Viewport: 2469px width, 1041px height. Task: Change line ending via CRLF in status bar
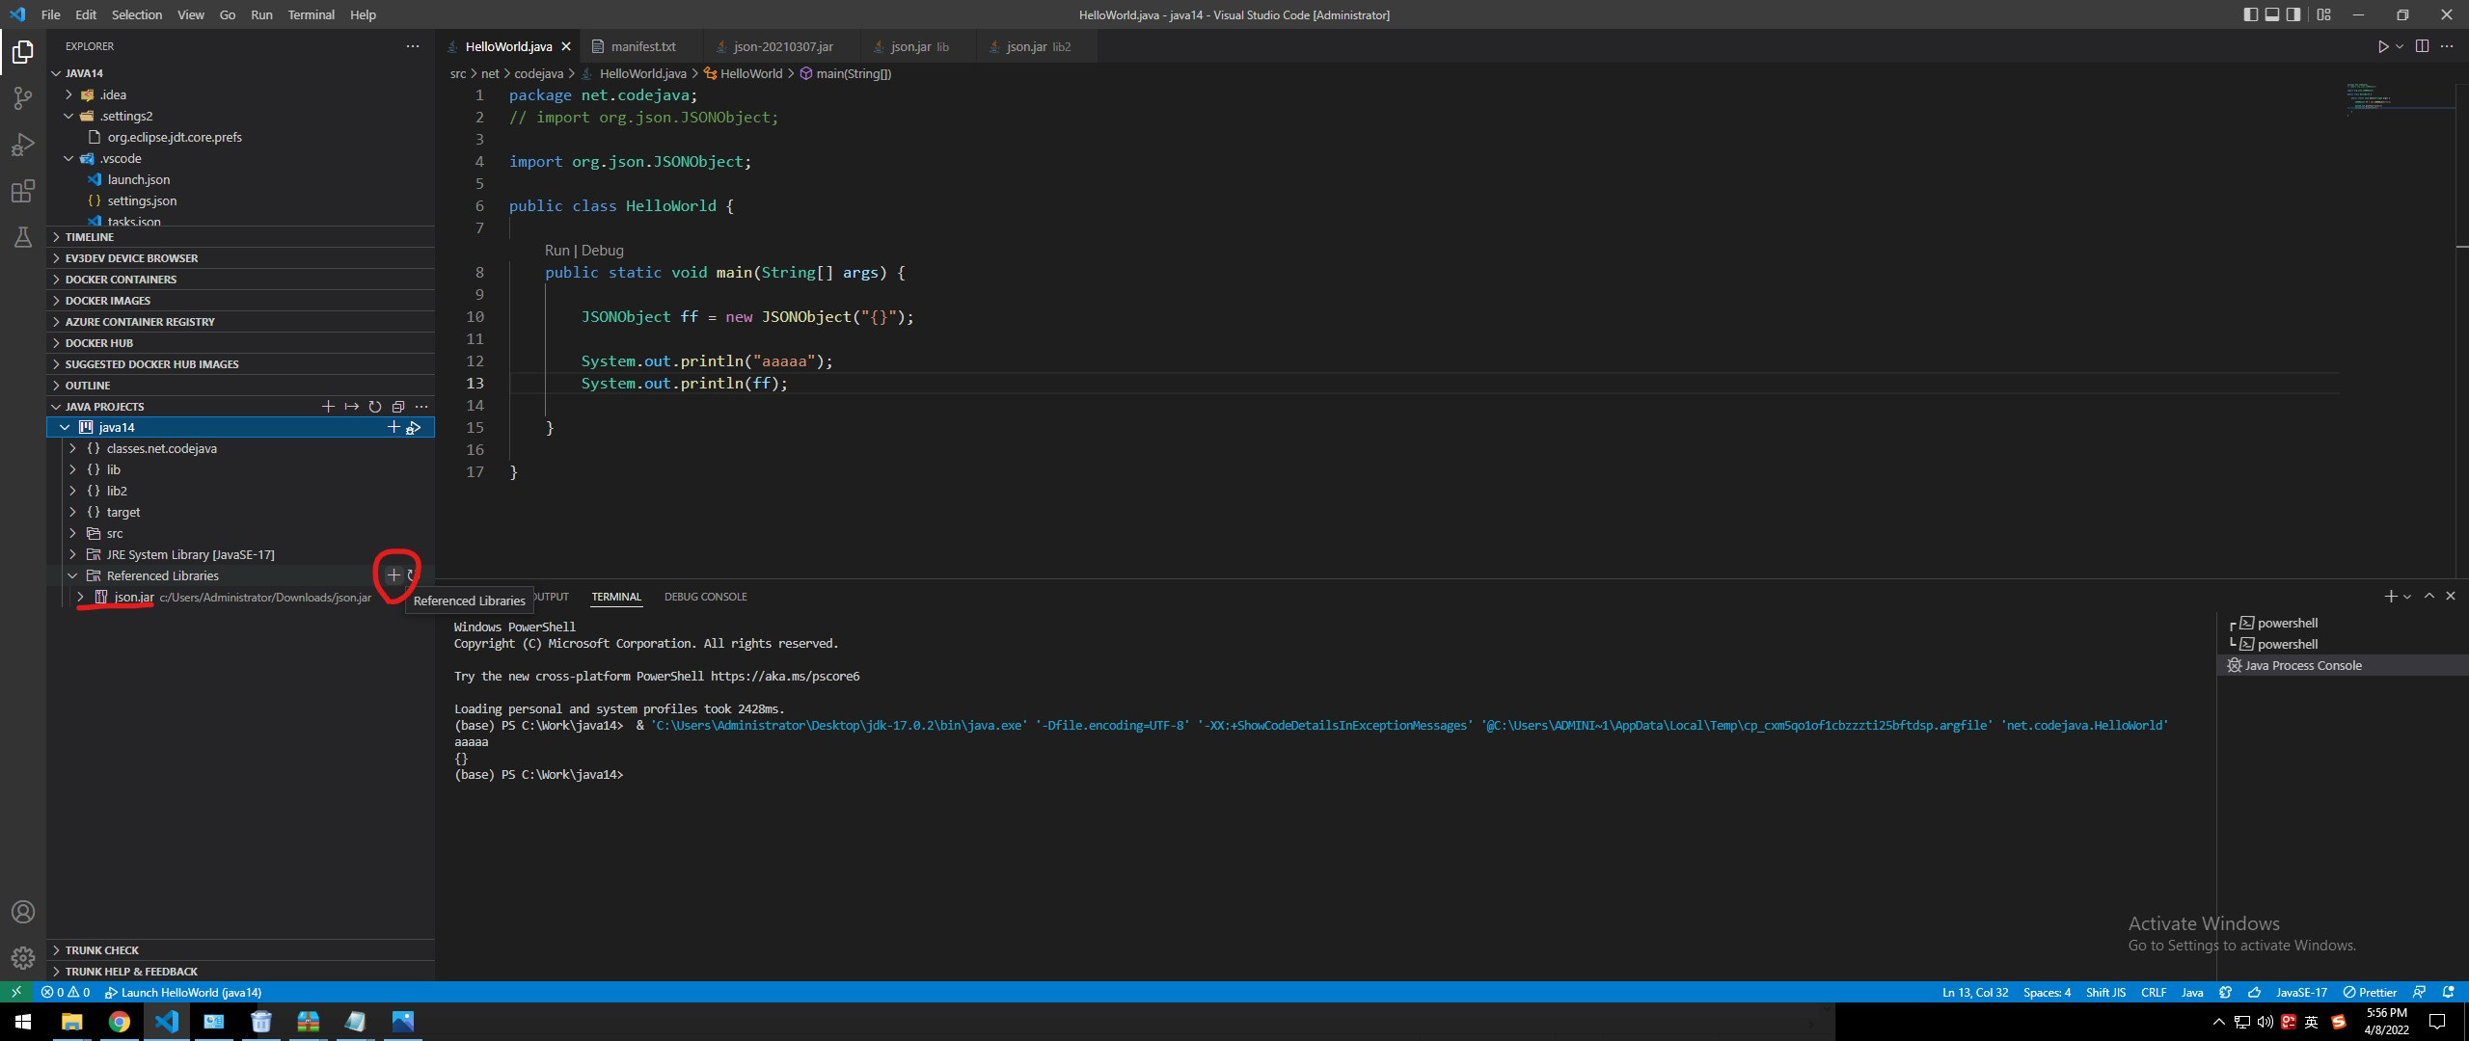tap(2154, 992)
